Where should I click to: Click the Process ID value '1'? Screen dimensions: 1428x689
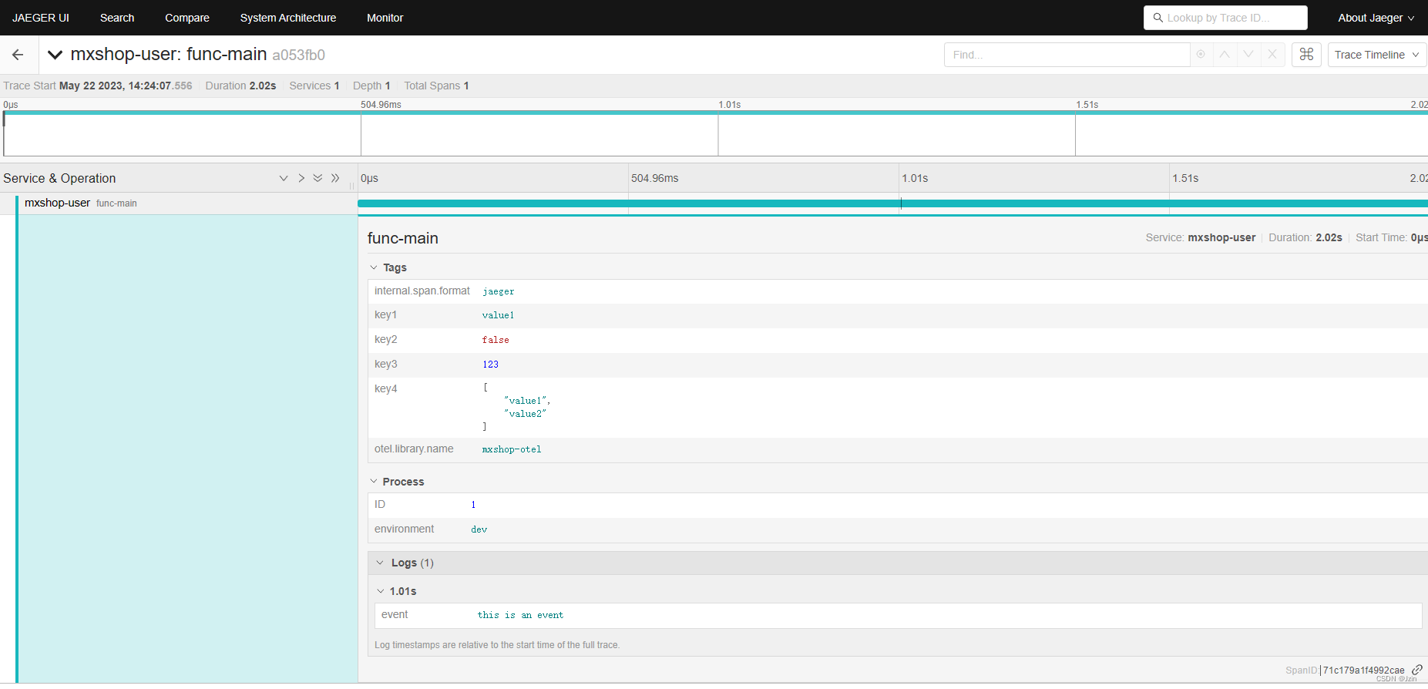[473, 505]
